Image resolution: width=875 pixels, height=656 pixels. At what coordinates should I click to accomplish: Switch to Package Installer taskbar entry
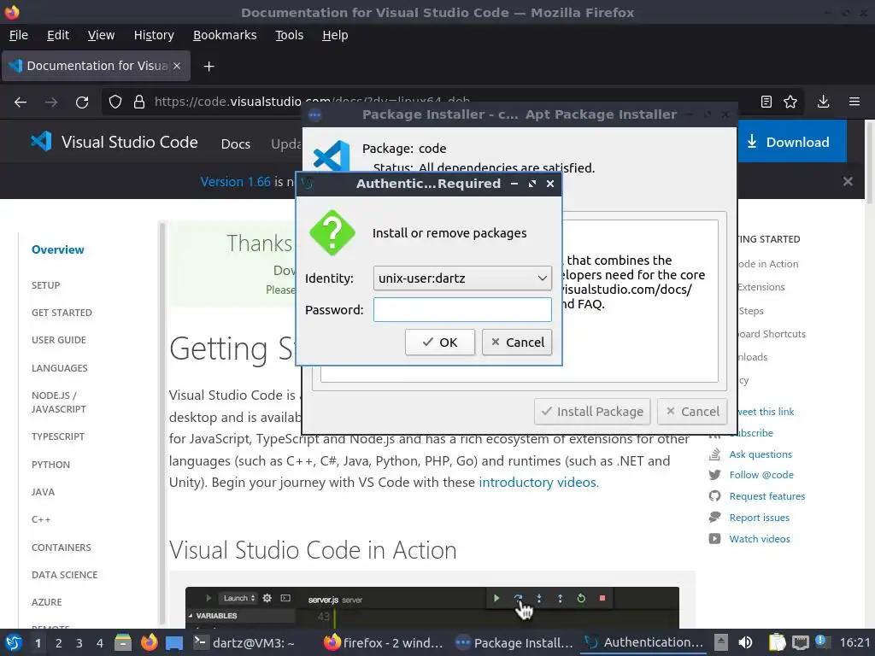514,642
